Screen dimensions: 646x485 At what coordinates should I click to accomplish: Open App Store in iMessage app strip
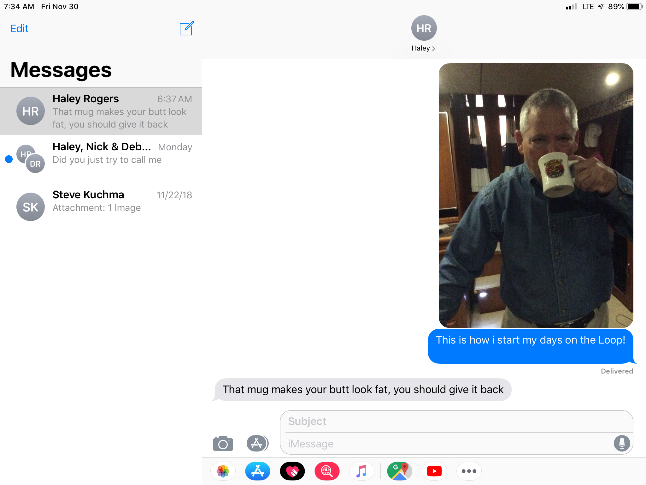point(258,471)
